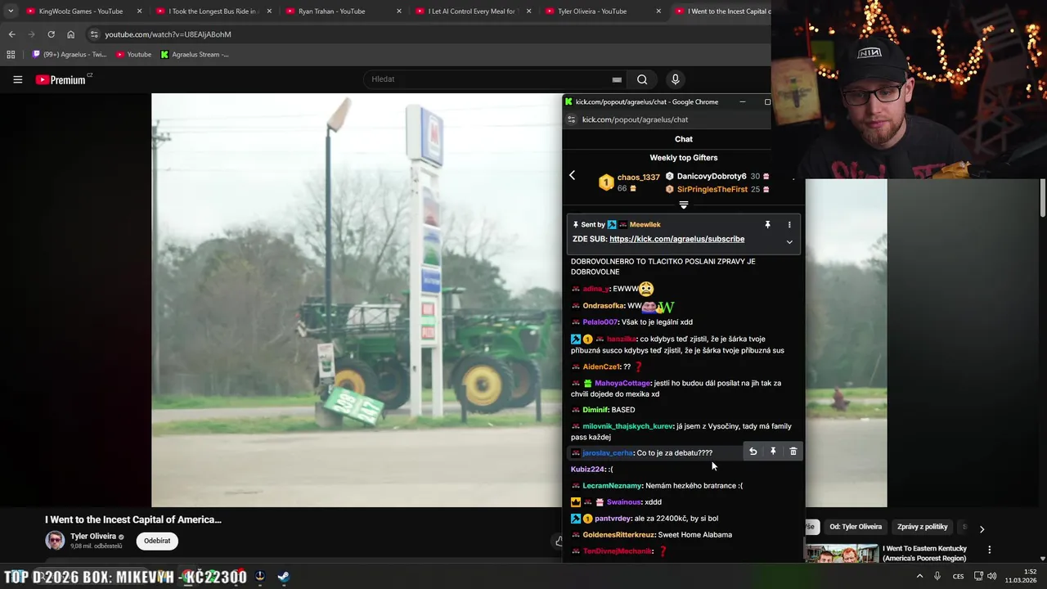Open SirPringlesTheFirst gifter profile
Image resolution: width=1047 pixels, height=589 pixels.
coord(712,189)
